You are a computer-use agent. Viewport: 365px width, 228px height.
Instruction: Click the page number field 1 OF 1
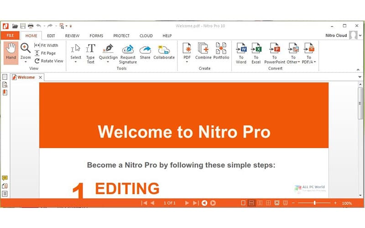click(169, 203)
